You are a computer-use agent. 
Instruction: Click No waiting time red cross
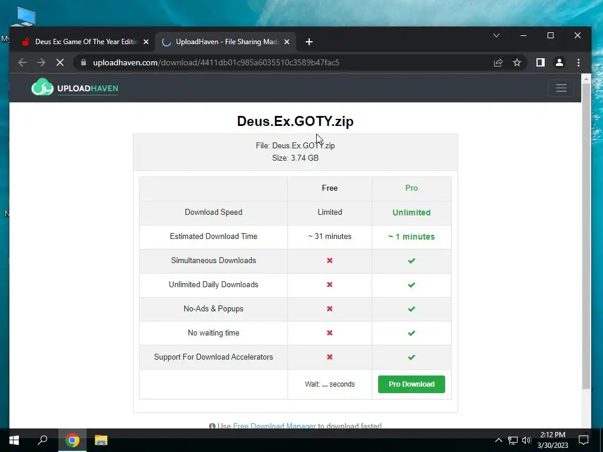click(330, 333)
